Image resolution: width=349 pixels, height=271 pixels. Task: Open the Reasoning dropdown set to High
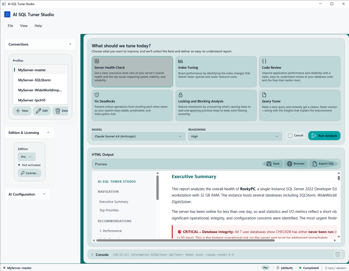tap(235, 136)
